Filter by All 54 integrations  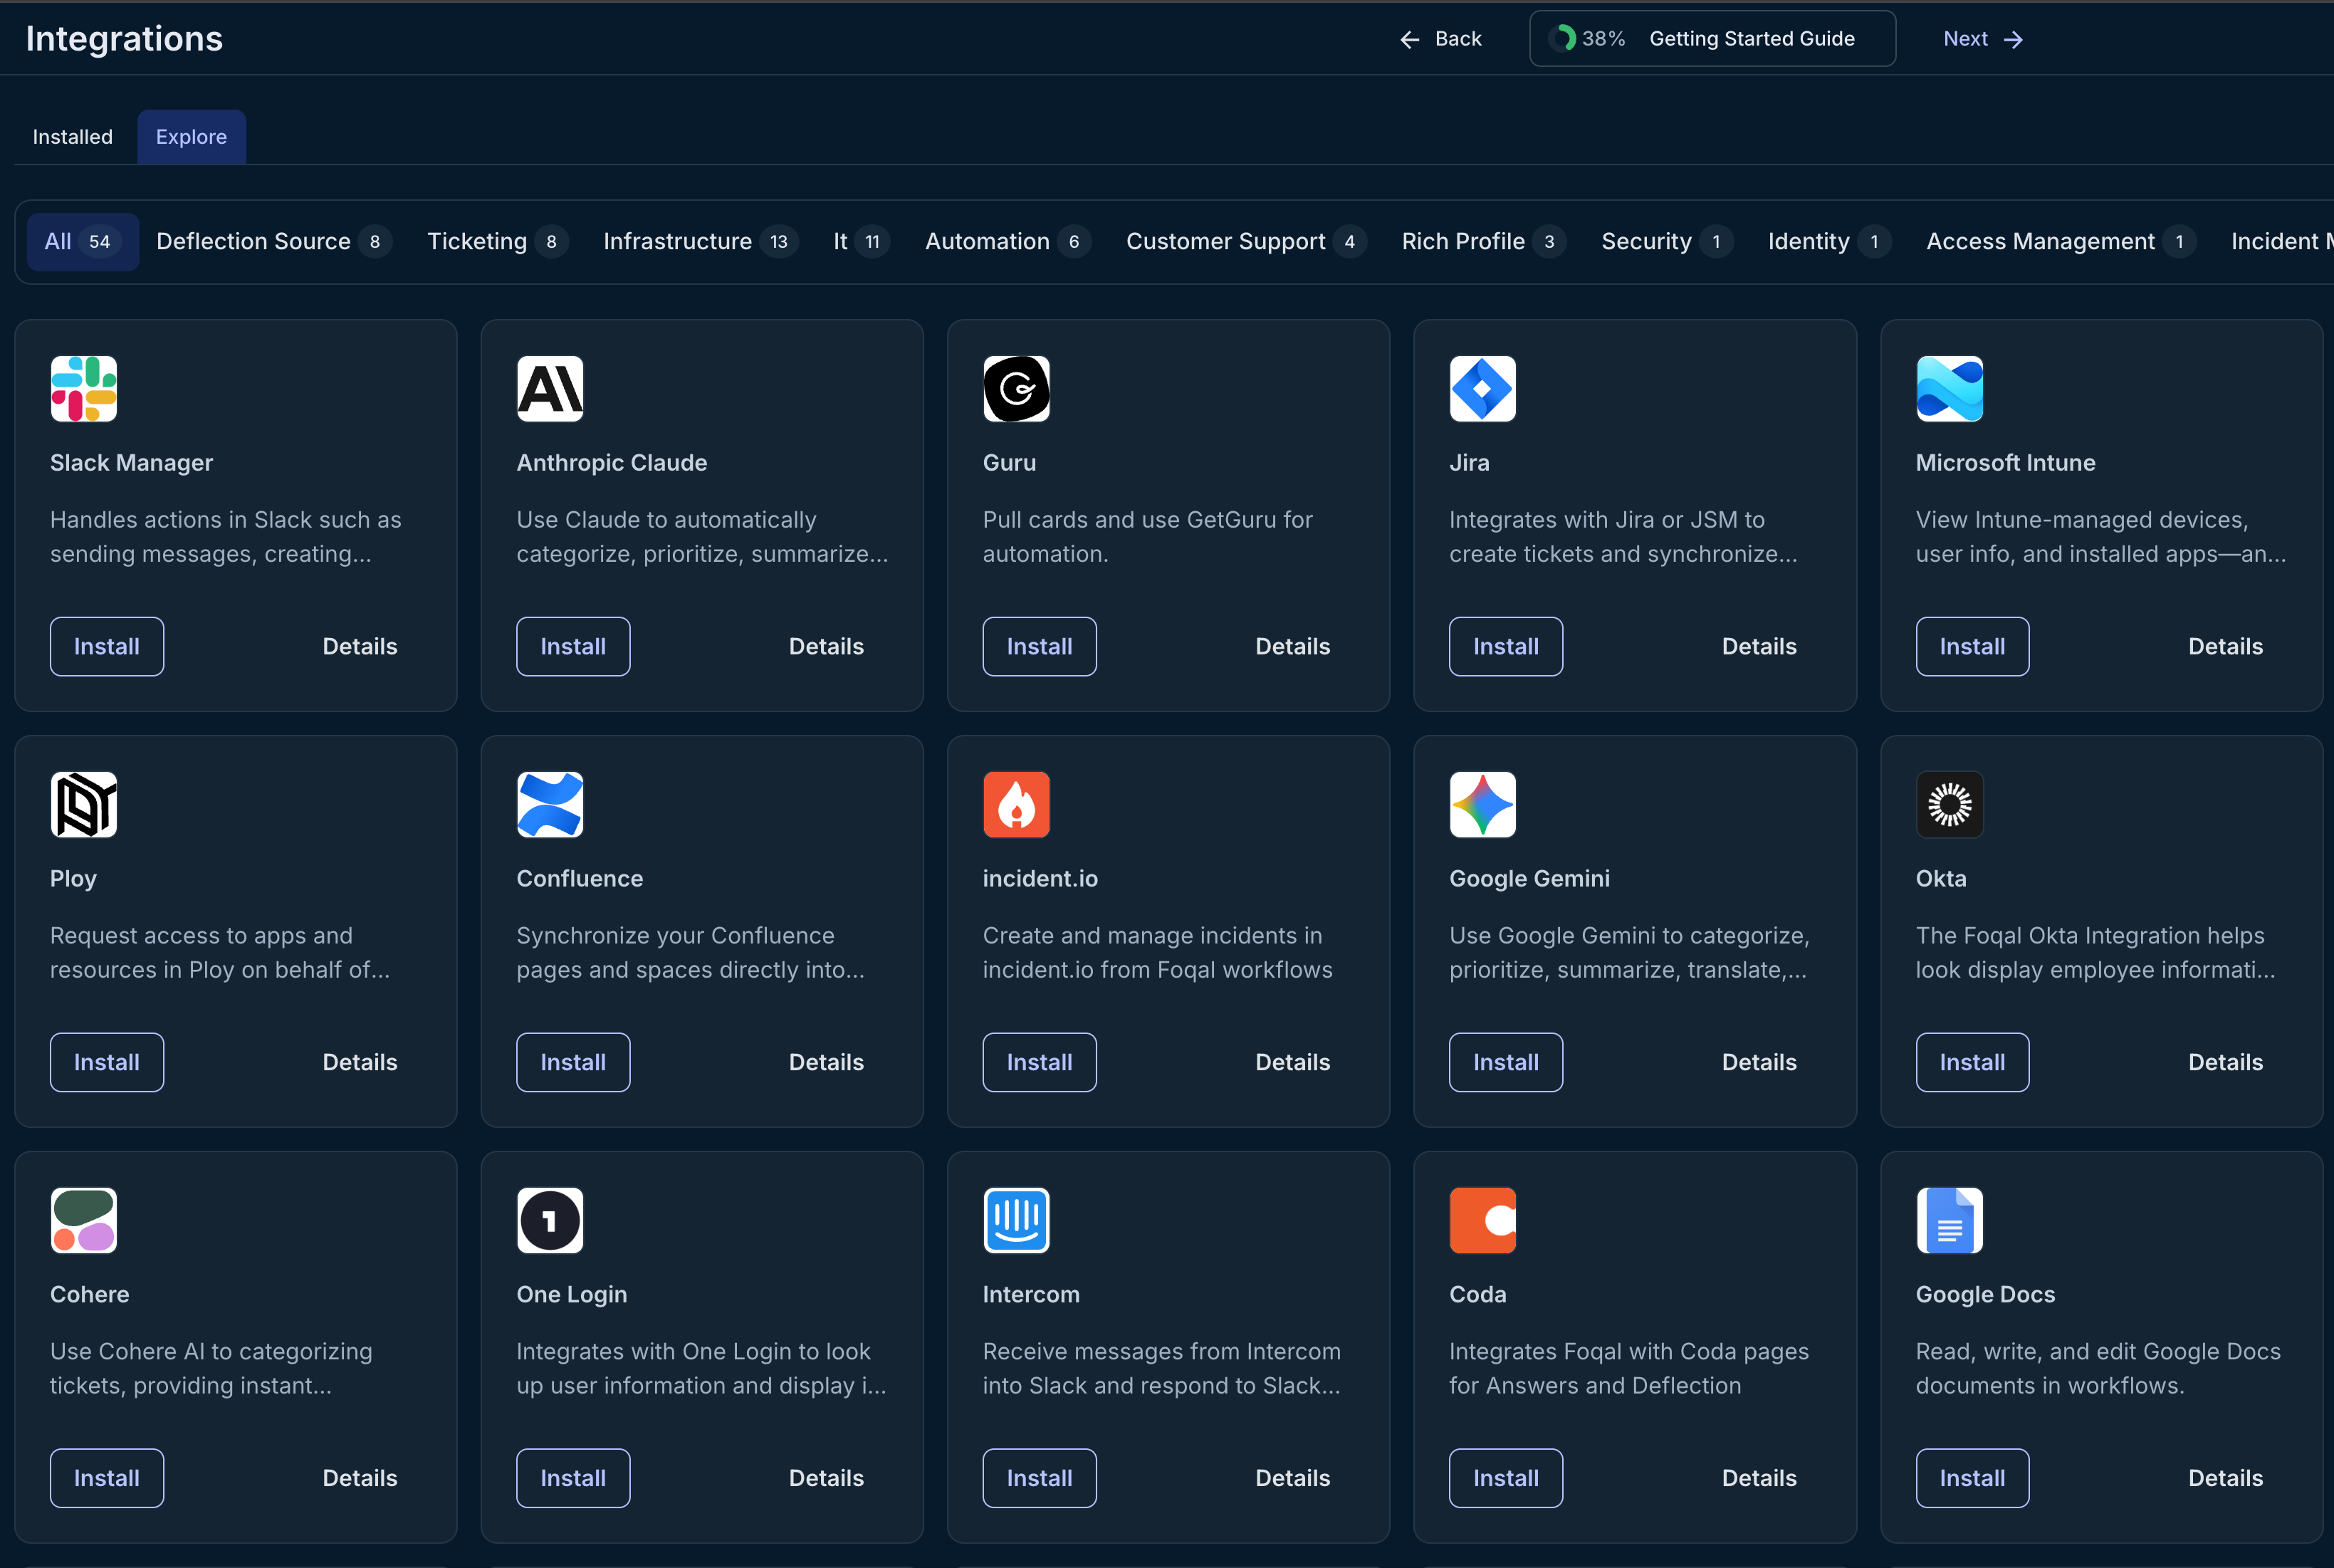pyautogui.click(x=82, y=242)
